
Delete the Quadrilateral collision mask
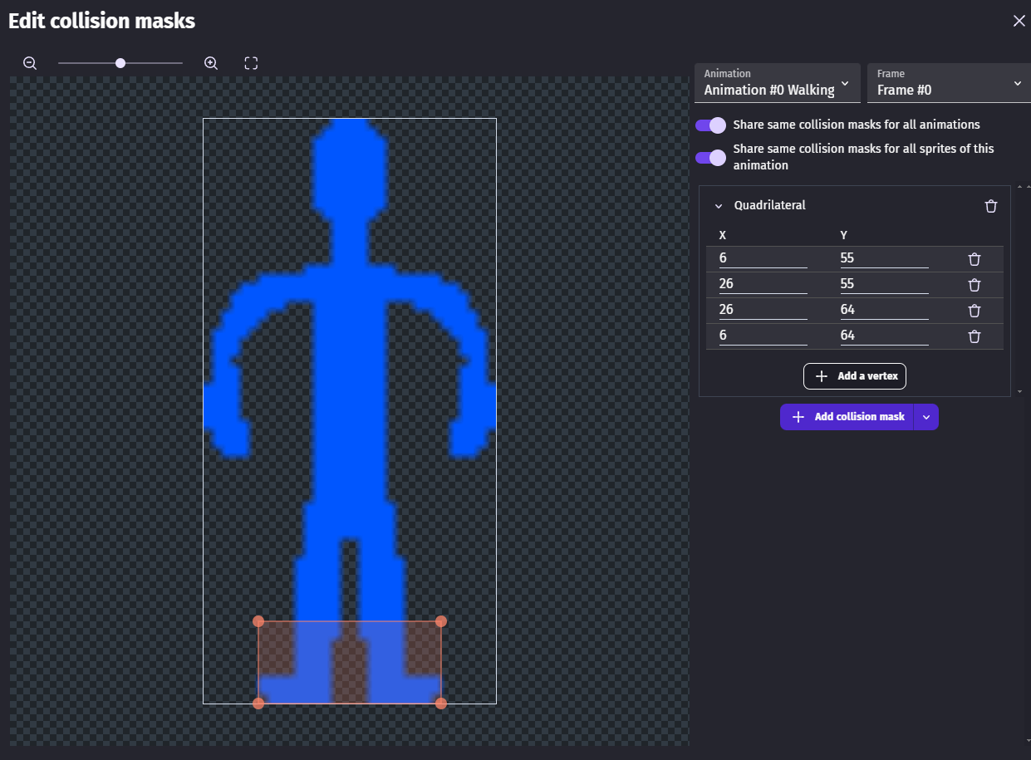pos(990,206)
